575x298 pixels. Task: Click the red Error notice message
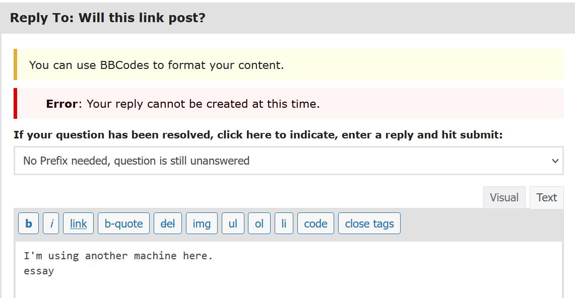(x=182, y=104)
